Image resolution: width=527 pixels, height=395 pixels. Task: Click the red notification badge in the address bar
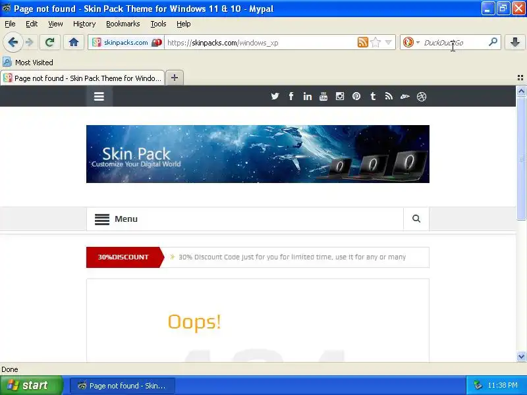(x=157, y=42)
